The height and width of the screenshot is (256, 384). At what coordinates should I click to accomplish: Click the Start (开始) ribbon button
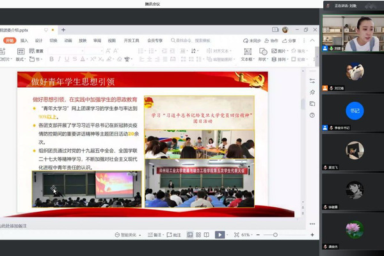point(9,40)
